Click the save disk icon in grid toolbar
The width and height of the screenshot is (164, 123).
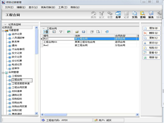click(x=84, y=32)
